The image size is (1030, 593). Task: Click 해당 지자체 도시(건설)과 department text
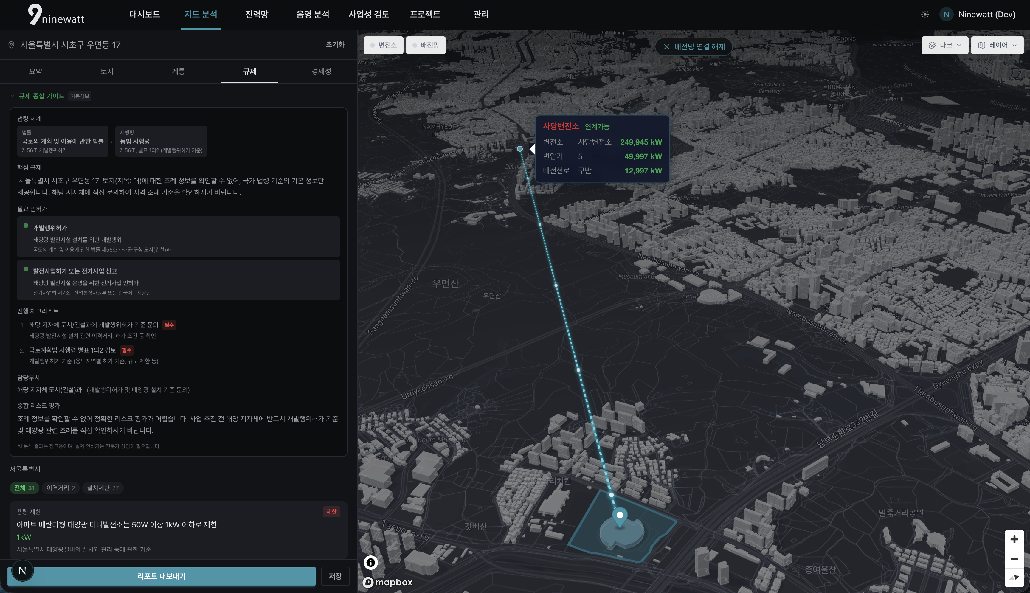(x=49, y=390)
